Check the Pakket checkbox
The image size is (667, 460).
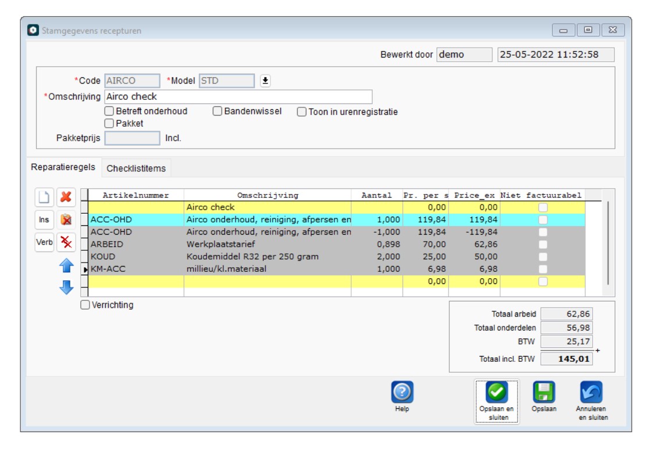(109, 124)
